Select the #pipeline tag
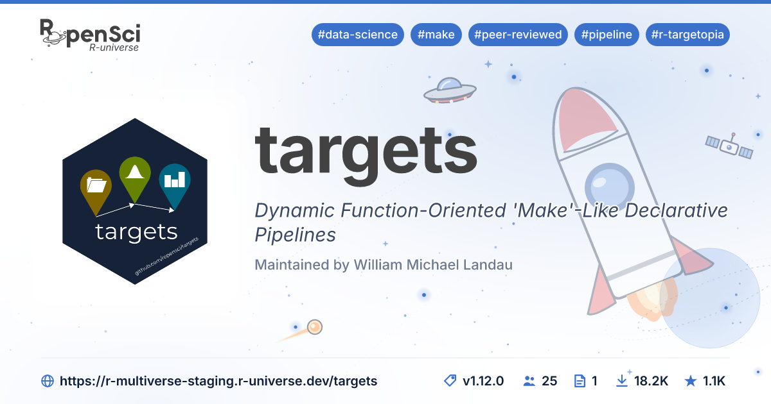The height and width of the screenshot is (404, 771). [x=607, y=35]
